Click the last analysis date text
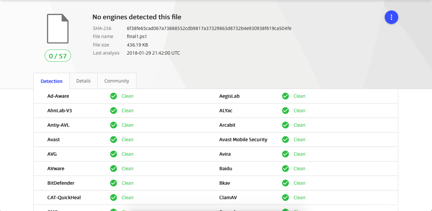 point(153,53)
